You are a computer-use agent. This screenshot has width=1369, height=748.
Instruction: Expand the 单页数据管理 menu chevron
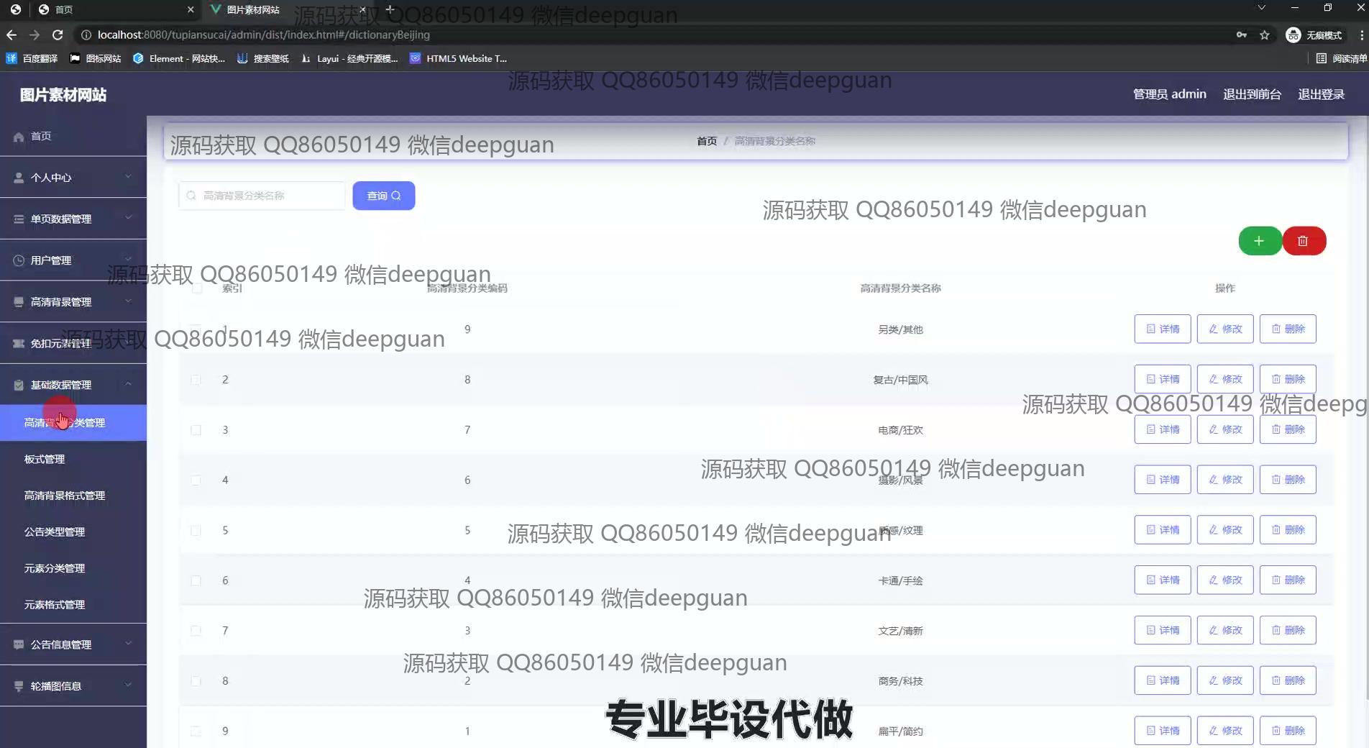[x=128, y=218]
